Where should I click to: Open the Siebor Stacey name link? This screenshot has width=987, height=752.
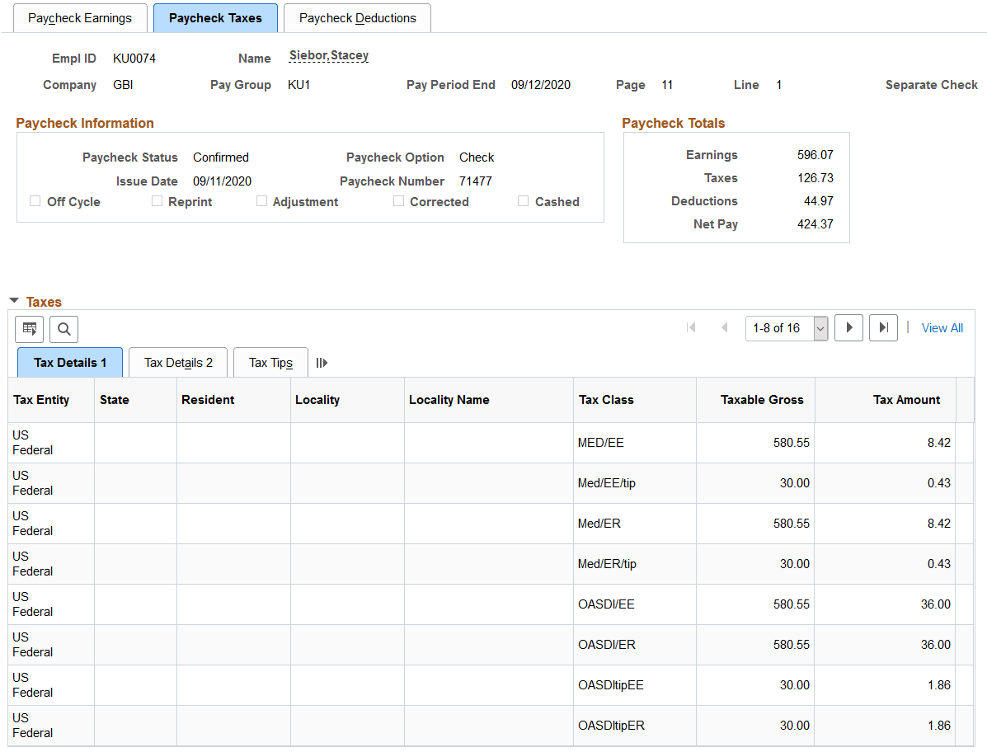point(328,56)
